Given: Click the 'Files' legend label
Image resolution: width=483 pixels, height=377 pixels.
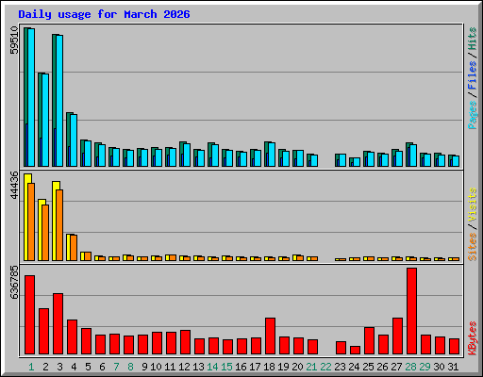Looking at the screenshot, I should pos(473,75).
